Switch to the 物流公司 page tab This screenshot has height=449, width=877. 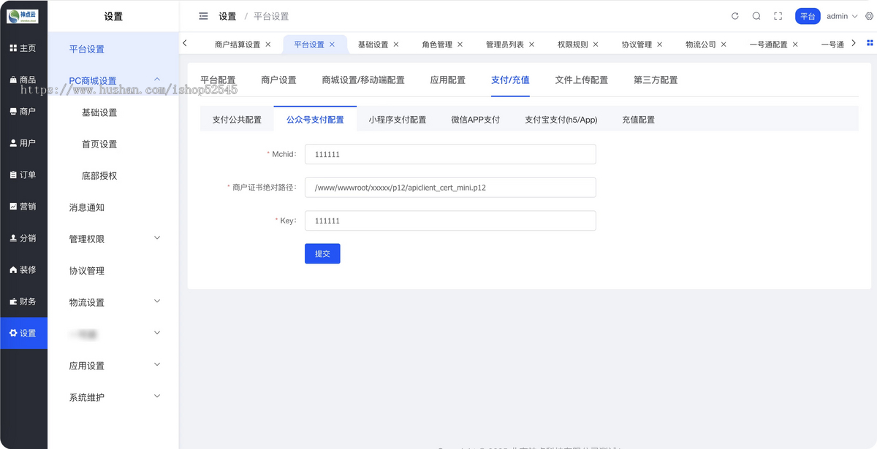(701, 45)
